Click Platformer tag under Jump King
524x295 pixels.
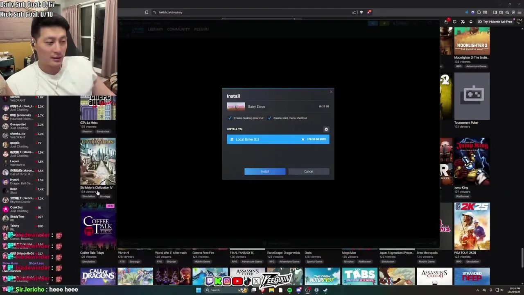coord(462,196)
